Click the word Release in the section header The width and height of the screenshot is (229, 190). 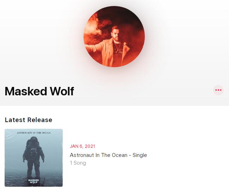click(40, 120)
